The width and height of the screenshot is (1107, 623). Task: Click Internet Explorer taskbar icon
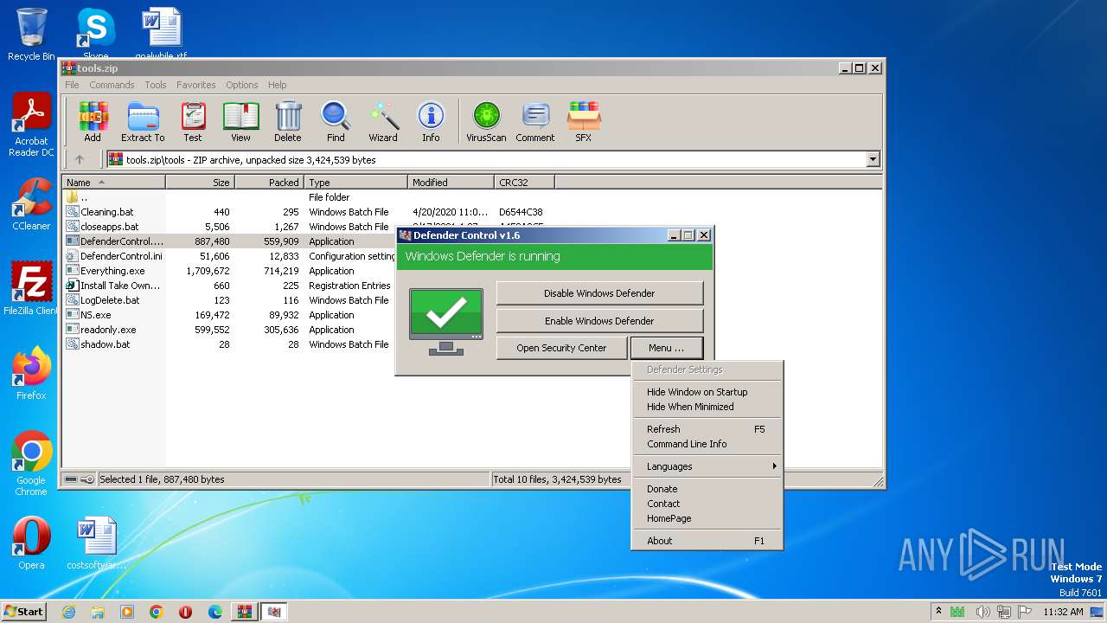68,612
